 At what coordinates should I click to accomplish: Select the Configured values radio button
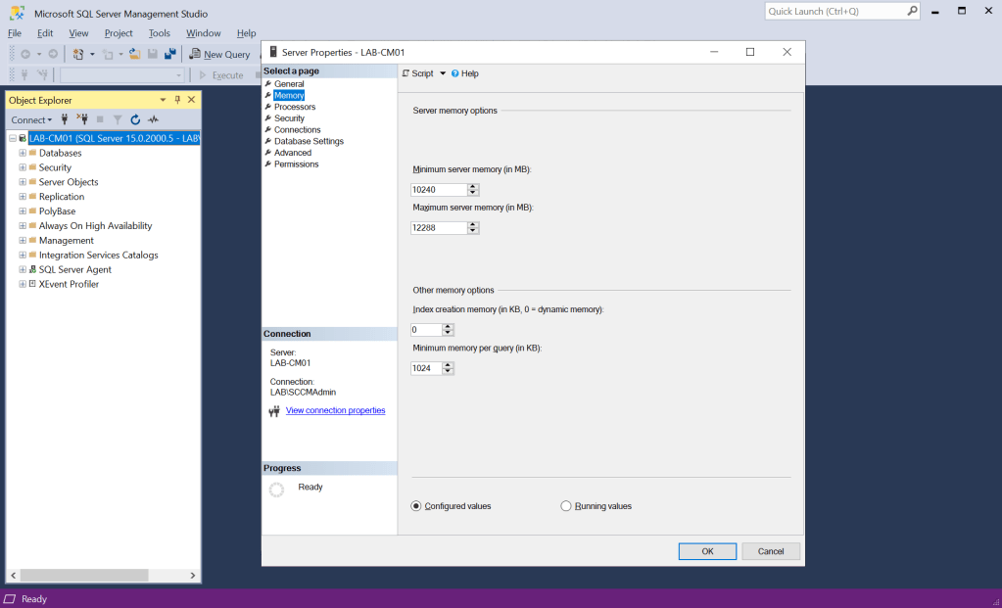click(416, 506)
